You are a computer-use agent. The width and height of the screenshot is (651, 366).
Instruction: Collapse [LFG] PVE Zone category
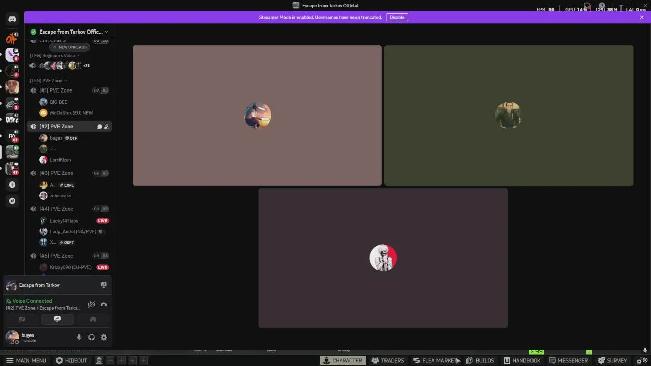48,81
